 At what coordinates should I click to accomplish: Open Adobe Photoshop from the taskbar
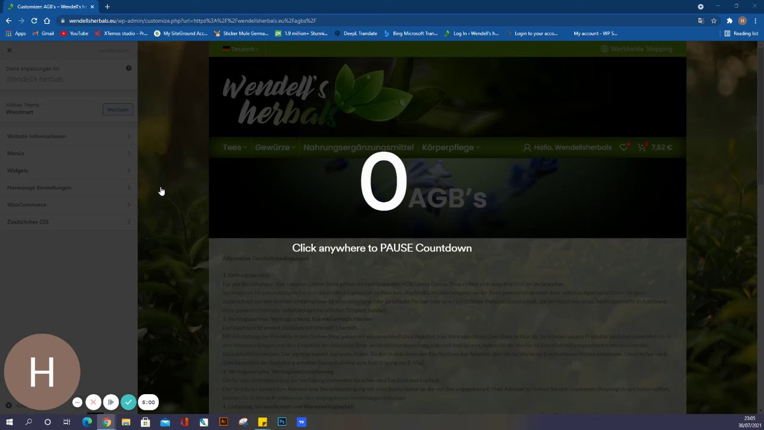pos(282,422)
